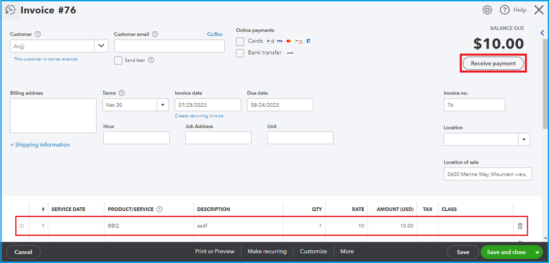Click the Visa card icon
Viewport: 549px width, 263px height.
279,41
